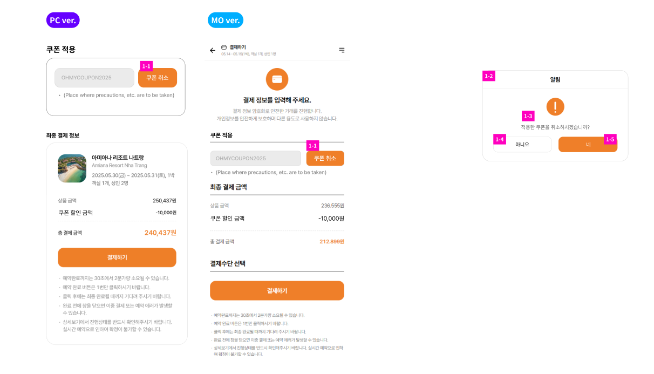Viewport: 654px width, 374px height.
Task: Focus the coupon code field in PC version
Action: click(94, 78)
